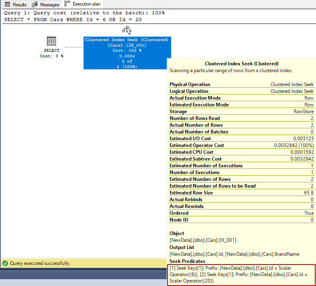Click the Actual Rebinds row
The width and height of the screenshot is (316, 286).
[242, 199]
